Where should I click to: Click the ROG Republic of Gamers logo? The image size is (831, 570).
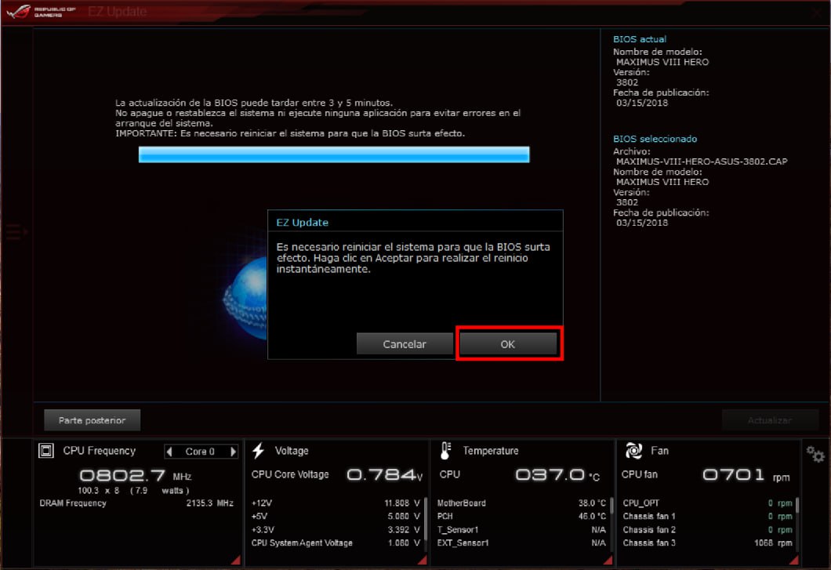[x=41, y=12]
